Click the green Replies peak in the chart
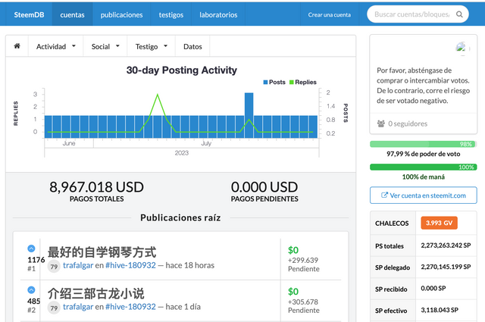The width and height of the screenshot is (485, 322). click(158, 95)
